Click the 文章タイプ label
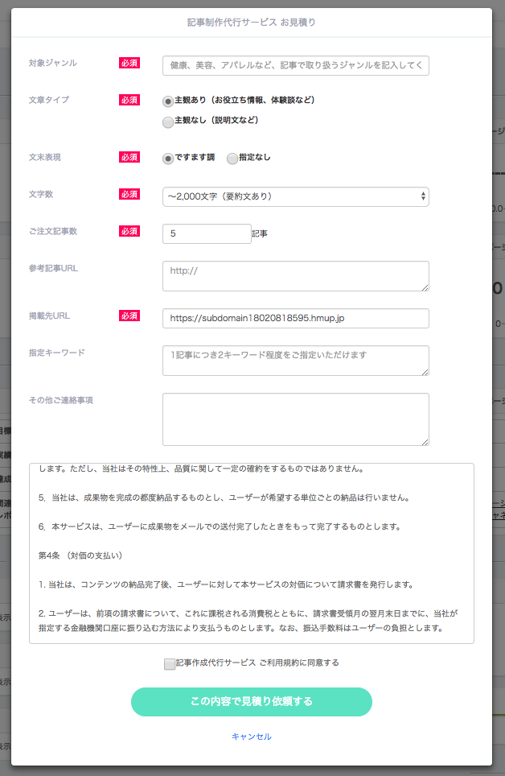This screenshot has width=505, height=776. tap(49, 100)
